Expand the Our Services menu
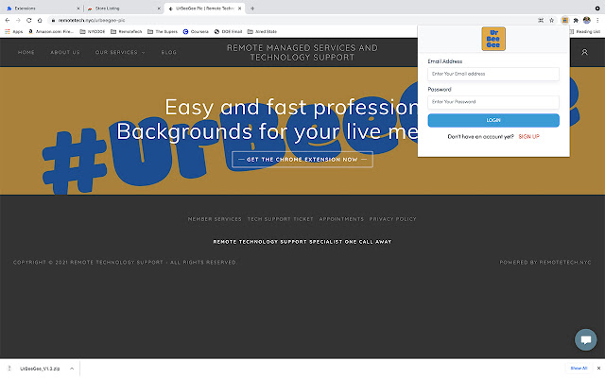Image resolution: width=605 pixels, height=378 pixels. click(x=120, y=52)
